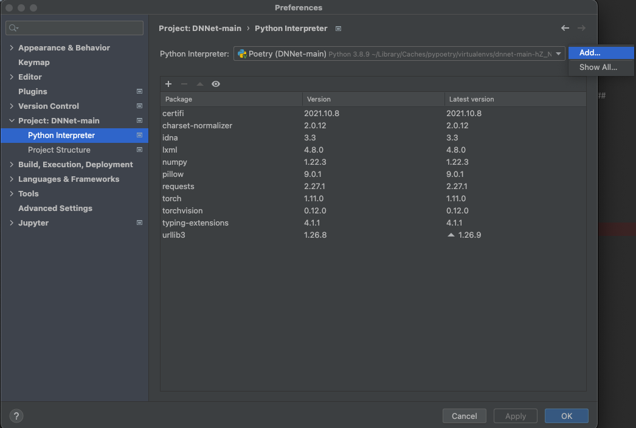Choose Show All... from the interpreter popup
Viewport: 636px width, 428px height.
pyautogui.click(x=601, y=67)
